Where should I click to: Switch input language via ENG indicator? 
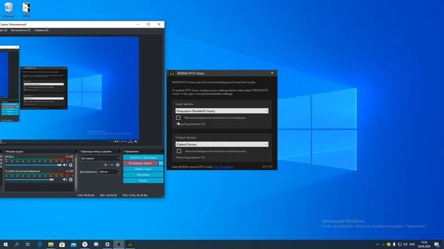412,244
